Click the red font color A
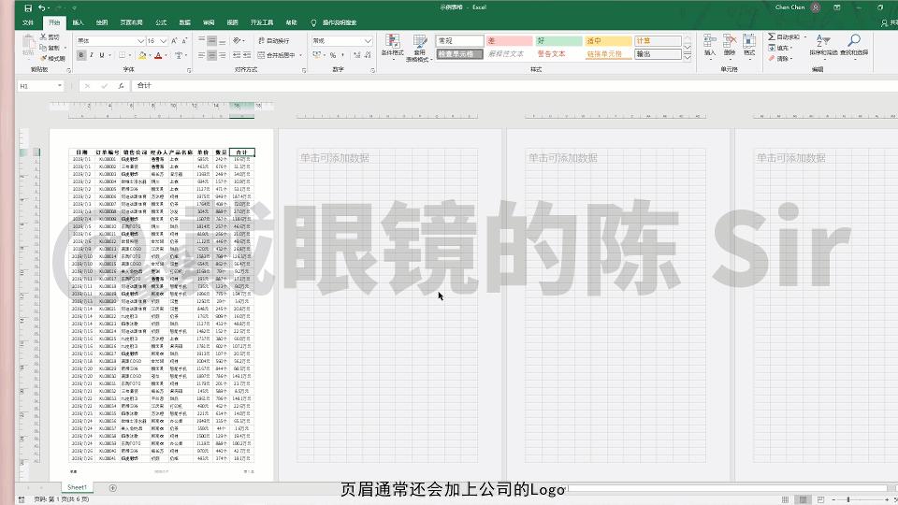This screenshot has width=898, height=505. tap(159, 55)
